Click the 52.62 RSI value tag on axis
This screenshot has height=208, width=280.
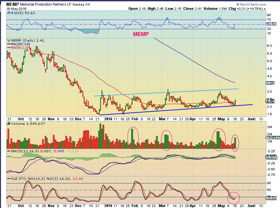click(271, 24)
